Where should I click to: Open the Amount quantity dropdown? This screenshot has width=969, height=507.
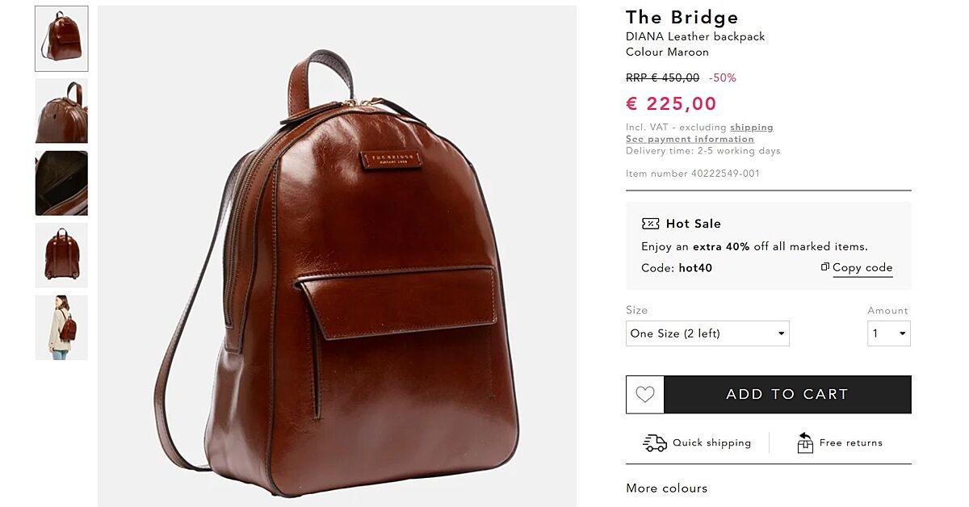pyautogui.click(x=888, y=333)
